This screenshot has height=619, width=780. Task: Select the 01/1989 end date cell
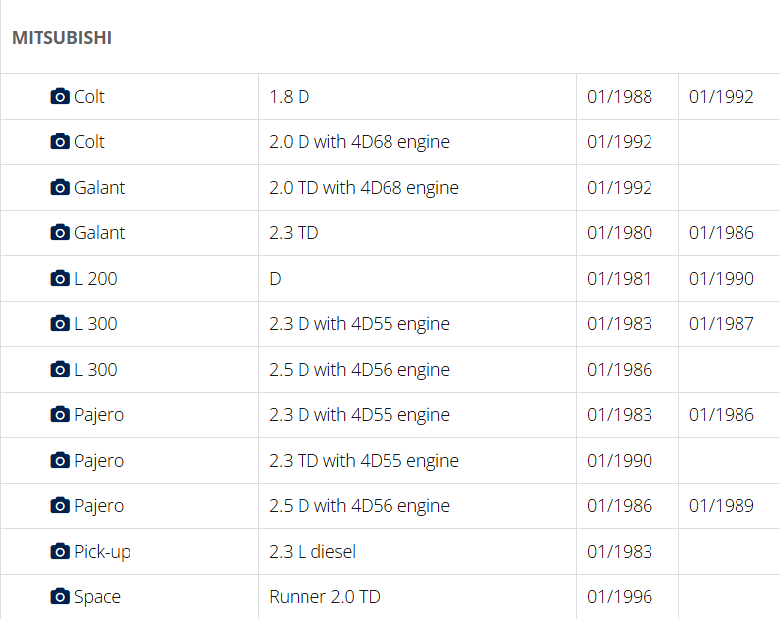pyautogui.click(x=722, y=506)
